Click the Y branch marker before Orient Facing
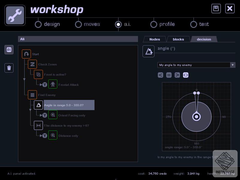 pyautogui.click(x=45, y=115)
